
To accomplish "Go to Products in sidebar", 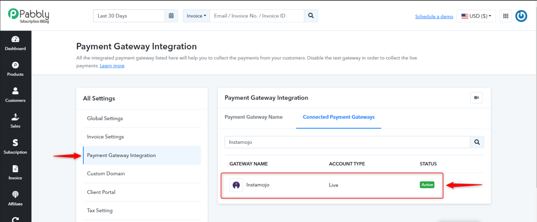I will click(x=15, y=69).
